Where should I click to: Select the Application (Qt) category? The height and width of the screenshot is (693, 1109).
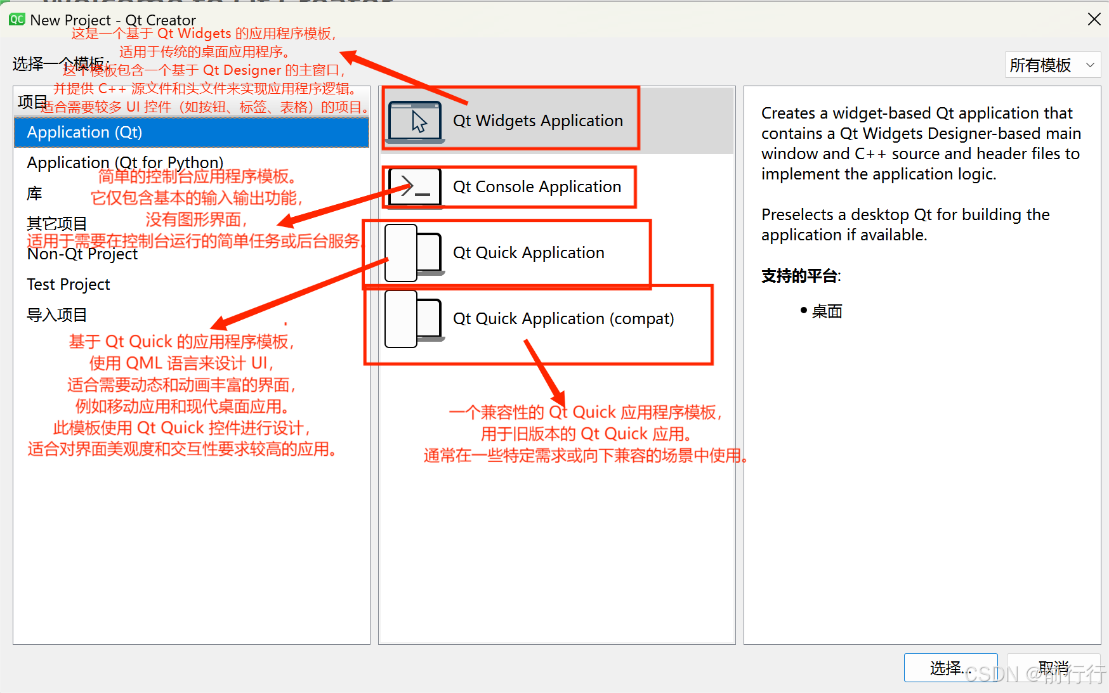click(192, 132)
